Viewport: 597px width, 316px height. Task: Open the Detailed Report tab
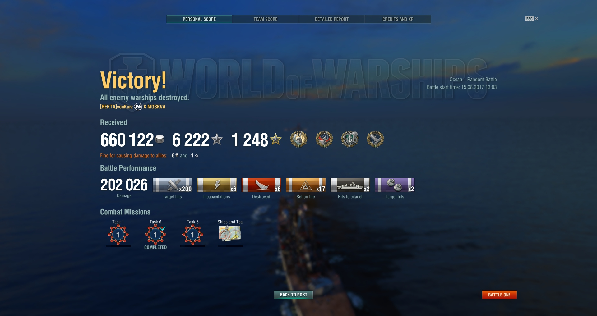(331, 19)
